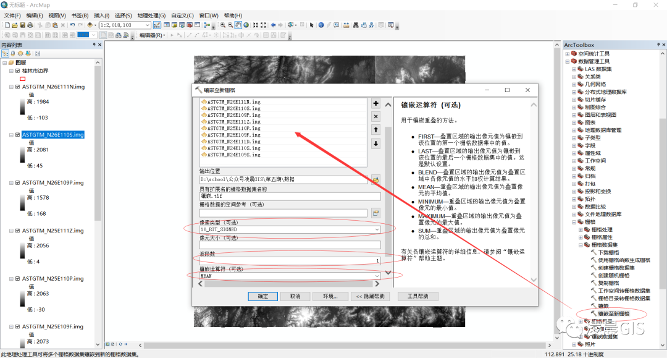Activate the Identify tool icon

point(321,25)
